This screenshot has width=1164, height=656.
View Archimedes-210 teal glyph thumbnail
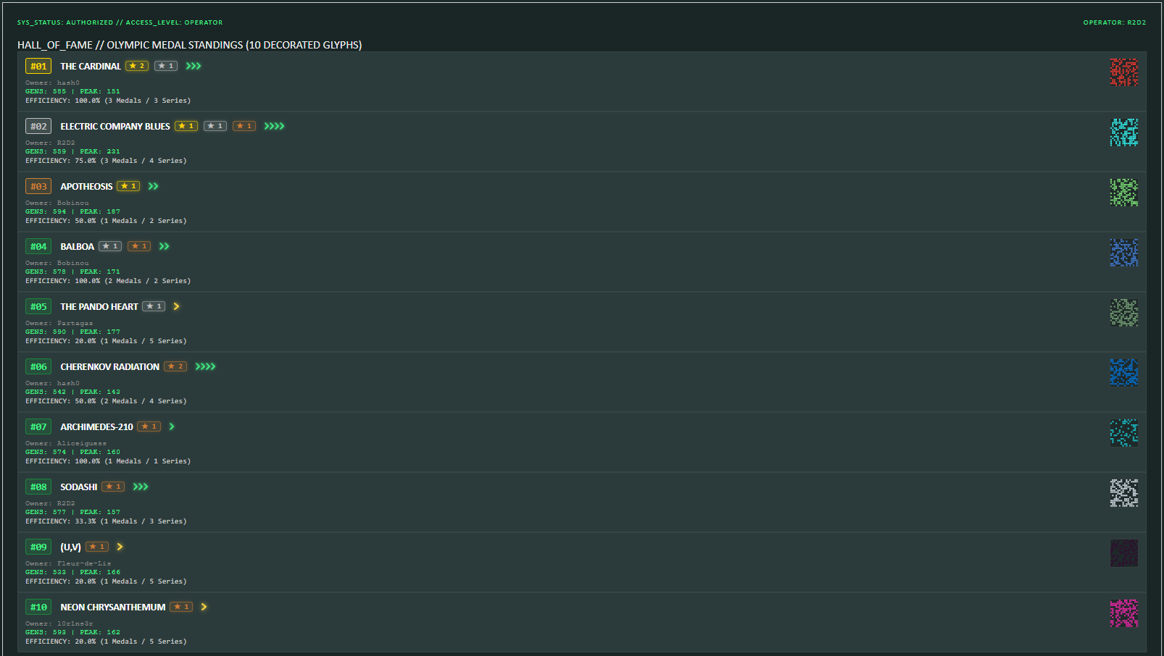1123,433
